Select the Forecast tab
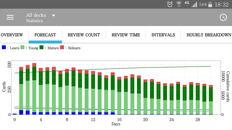 pyautogui.click(x=45, y=35)
